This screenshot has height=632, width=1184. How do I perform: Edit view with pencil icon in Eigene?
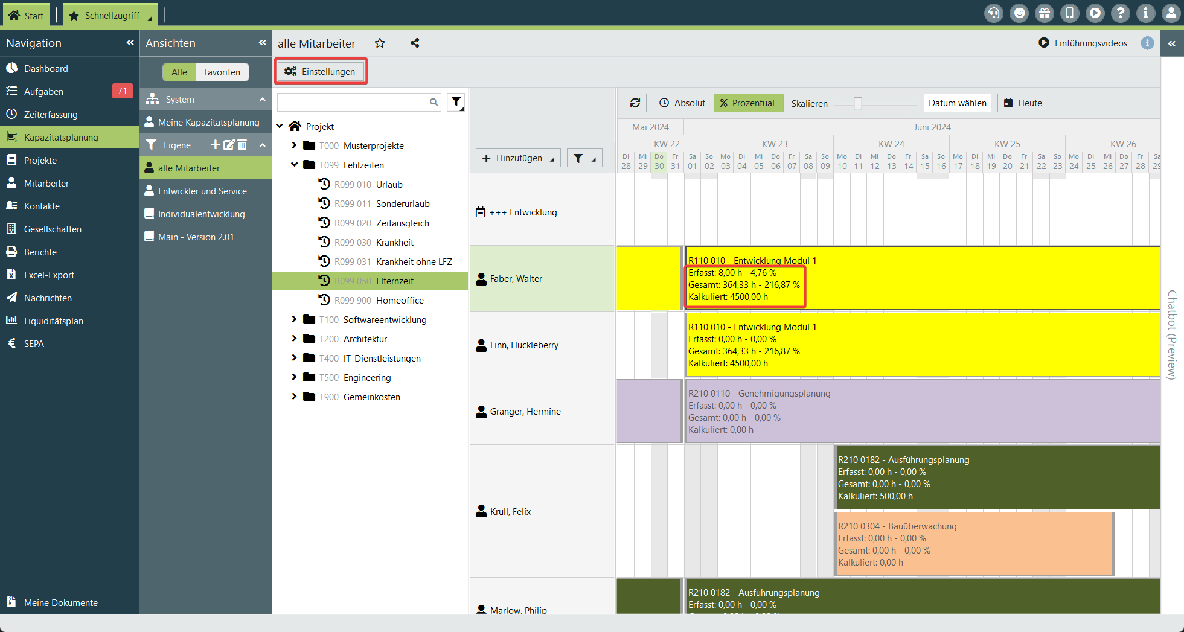pos(229,145)
